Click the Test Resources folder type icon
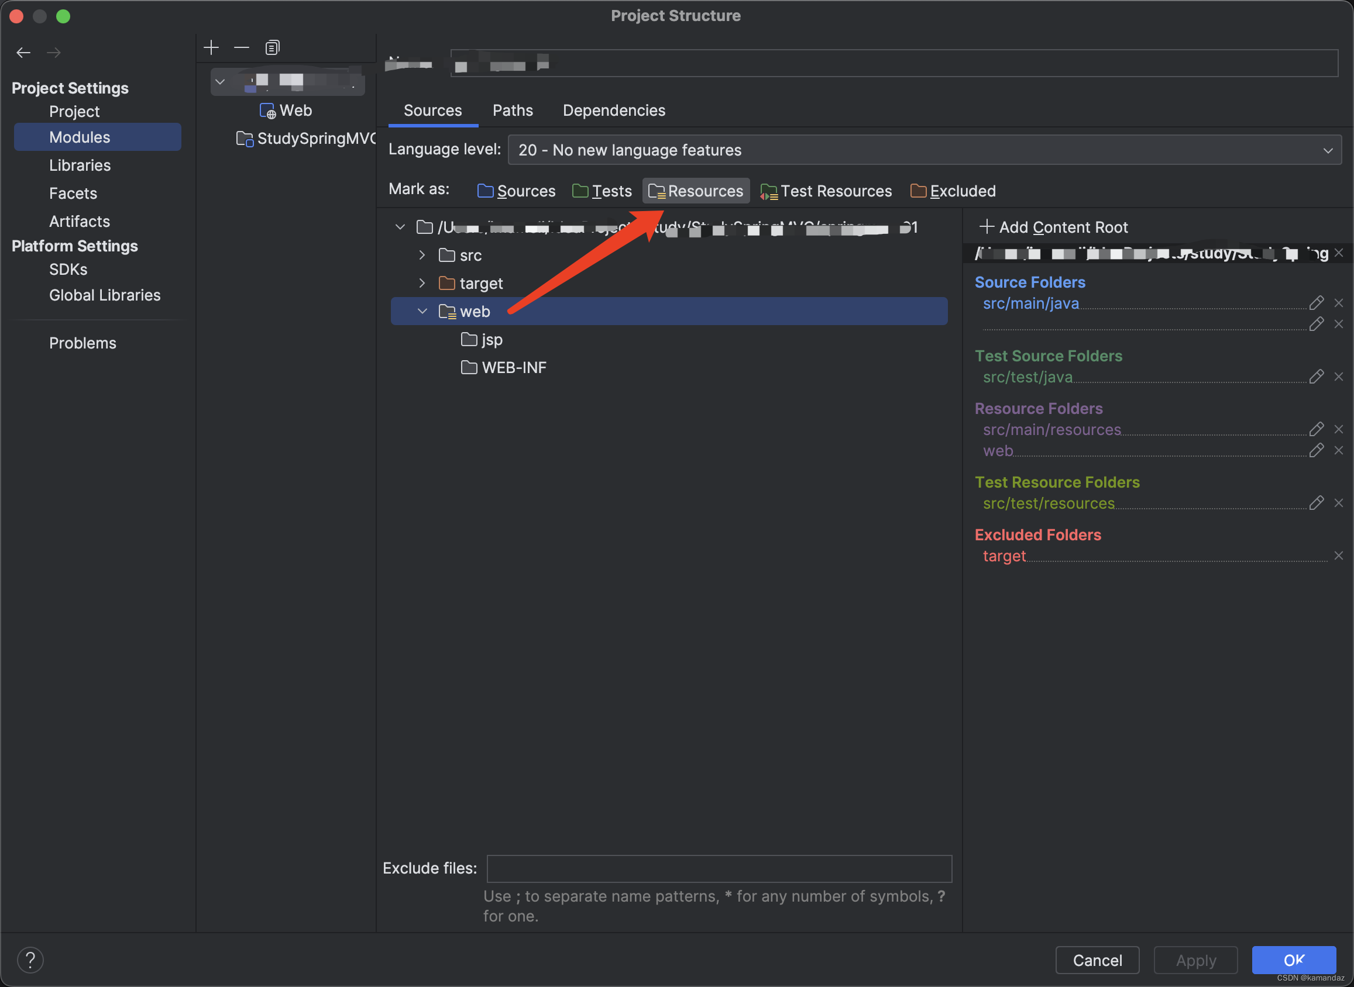Viewport: 1354px width, 987px height. pos(768,191)
